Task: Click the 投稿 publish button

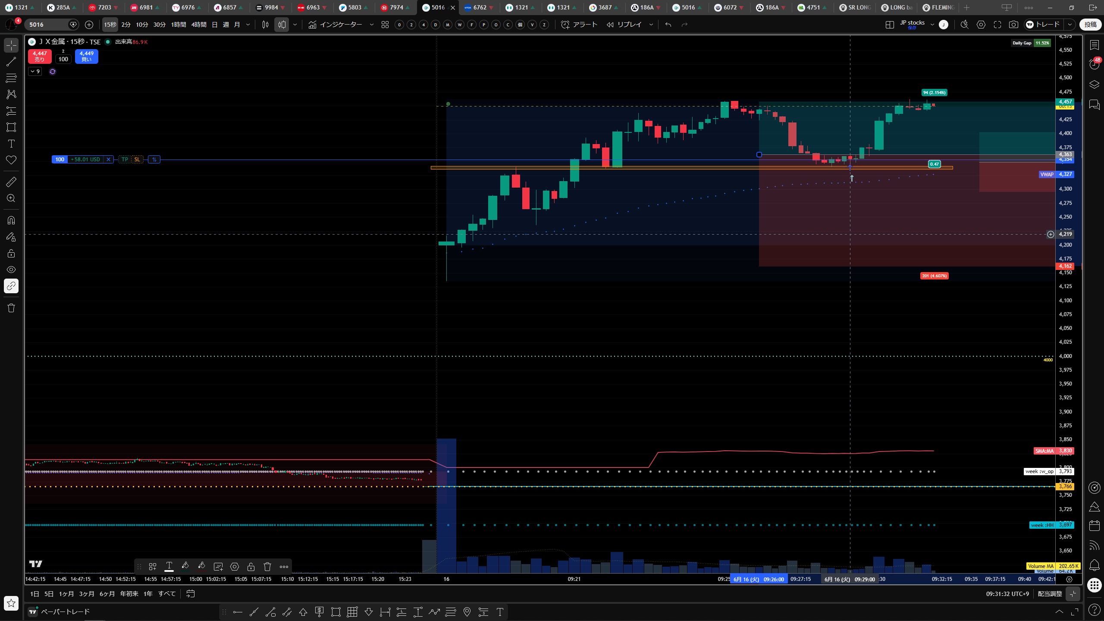Action: (1090, 25)
